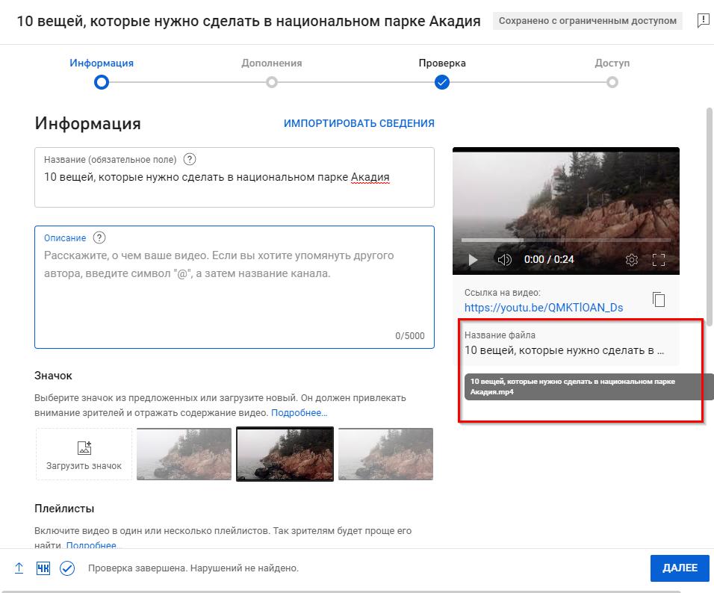The width and height of the screenshot is (714, 593).
Task: Switch to the Дополнения step
Action: point(272,83)
